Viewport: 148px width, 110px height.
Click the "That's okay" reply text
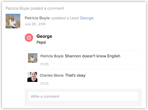coord(75,75)
